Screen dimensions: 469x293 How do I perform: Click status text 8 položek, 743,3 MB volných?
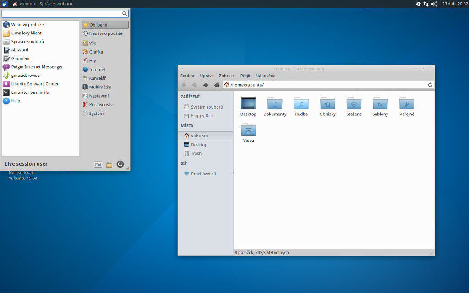tap(262, 253)
